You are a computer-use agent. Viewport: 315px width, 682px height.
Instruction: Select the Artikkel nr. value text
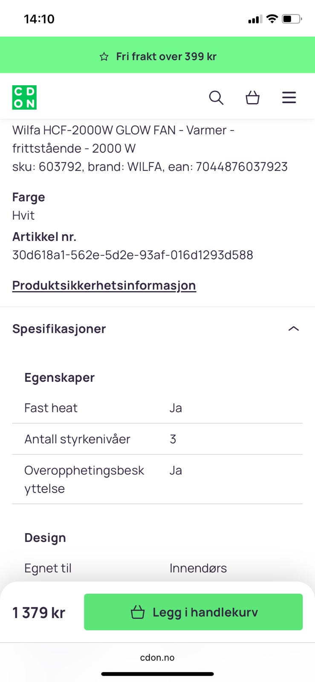coord(133,255)
